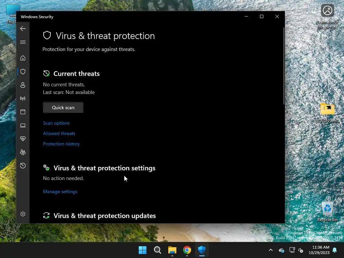The image size is (344, 258).
Task: Show hidden tray icons chevron
Action: (x=271, y=250)
